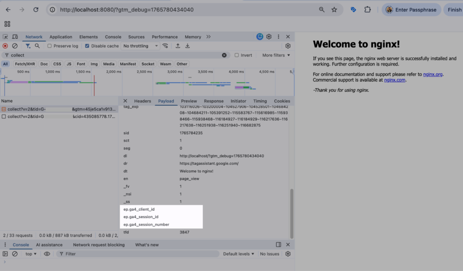463x271 pixels.
Task: Open the No throttling dropdown
Action: [x=141, y=46]
